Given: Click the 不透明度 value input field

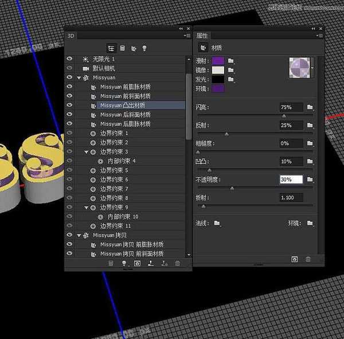Looking at the screenshot, I should [x=290, y=180].
